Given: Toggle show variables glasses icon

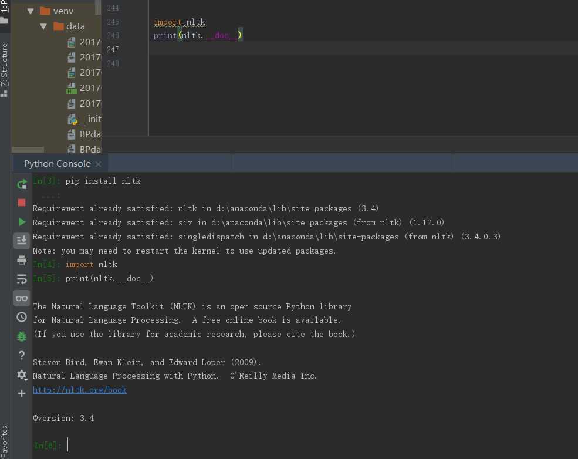Looking at the screenshot, I should tap(22, 298).
